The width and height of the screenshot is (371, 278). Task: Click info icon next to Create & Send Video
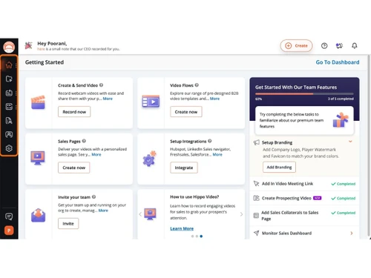[101, 85]
